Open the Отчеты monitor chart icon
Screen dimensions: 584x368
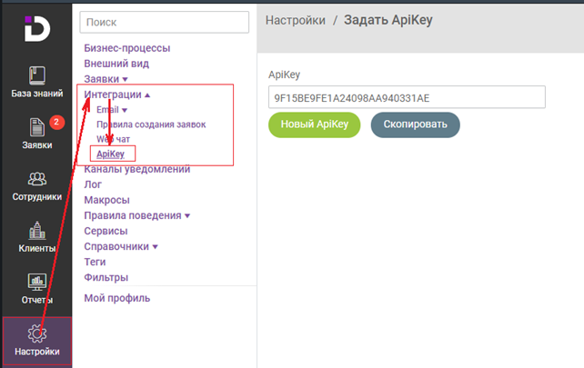tap(37, 283)
